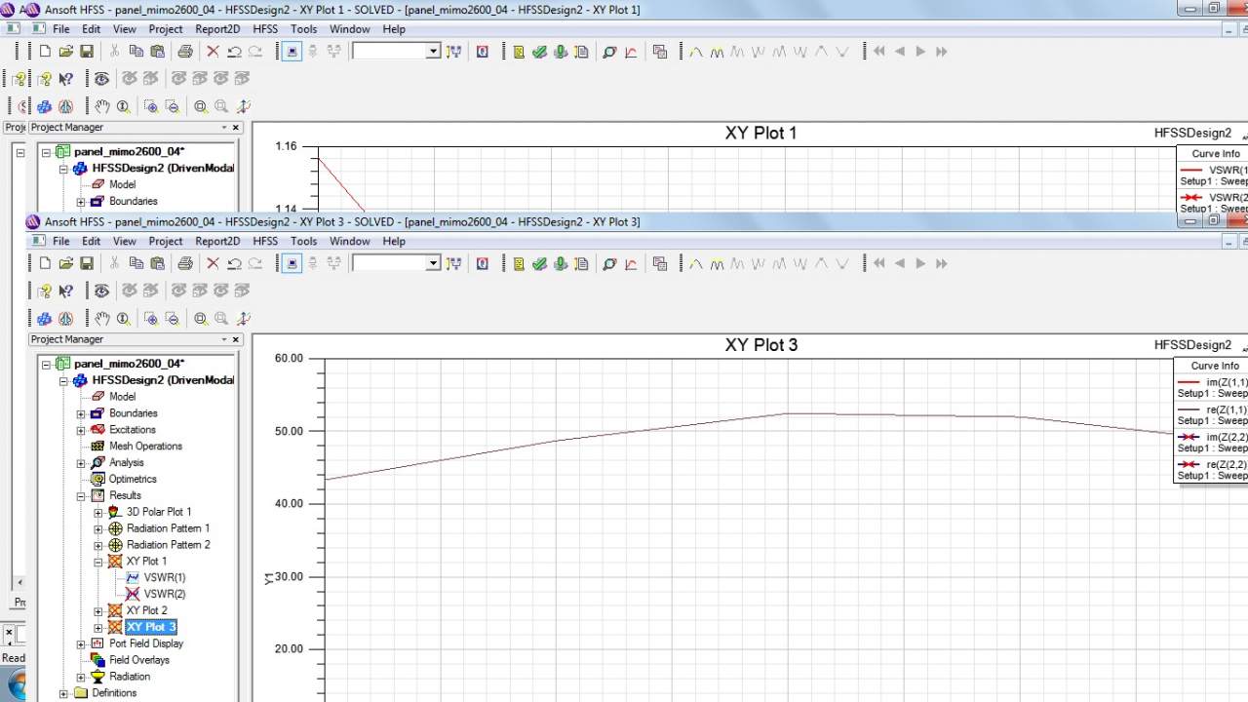Click Analyze All icon in XY Plot 3 window
Image resolution: width=1248 pixels, height=702 pixels.
[x=561, y=263]
